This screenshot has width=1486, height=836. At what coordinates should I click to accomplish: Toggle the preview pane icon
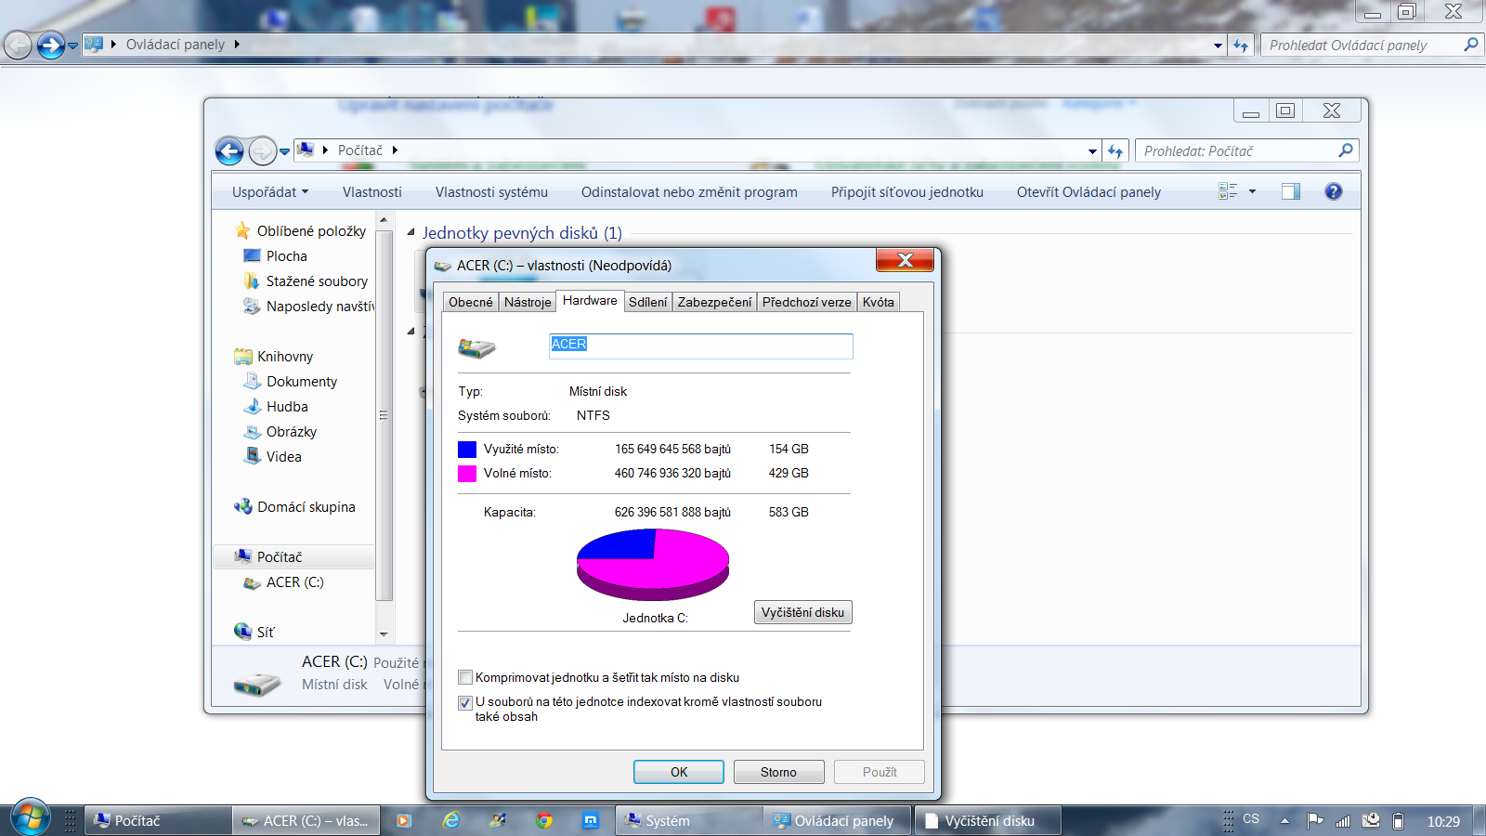pyautogui.click(x=1291, y=191)
